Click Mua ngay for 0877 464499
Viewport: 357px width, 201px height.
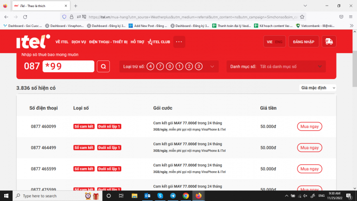coord(310,147)
